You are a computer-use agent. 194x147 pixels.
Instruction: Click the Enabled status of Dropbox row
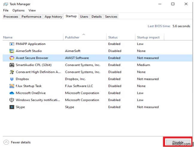(x=114, y=79)
